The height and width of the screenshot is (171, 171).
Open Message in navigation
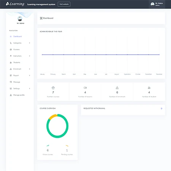coord(17,82)
